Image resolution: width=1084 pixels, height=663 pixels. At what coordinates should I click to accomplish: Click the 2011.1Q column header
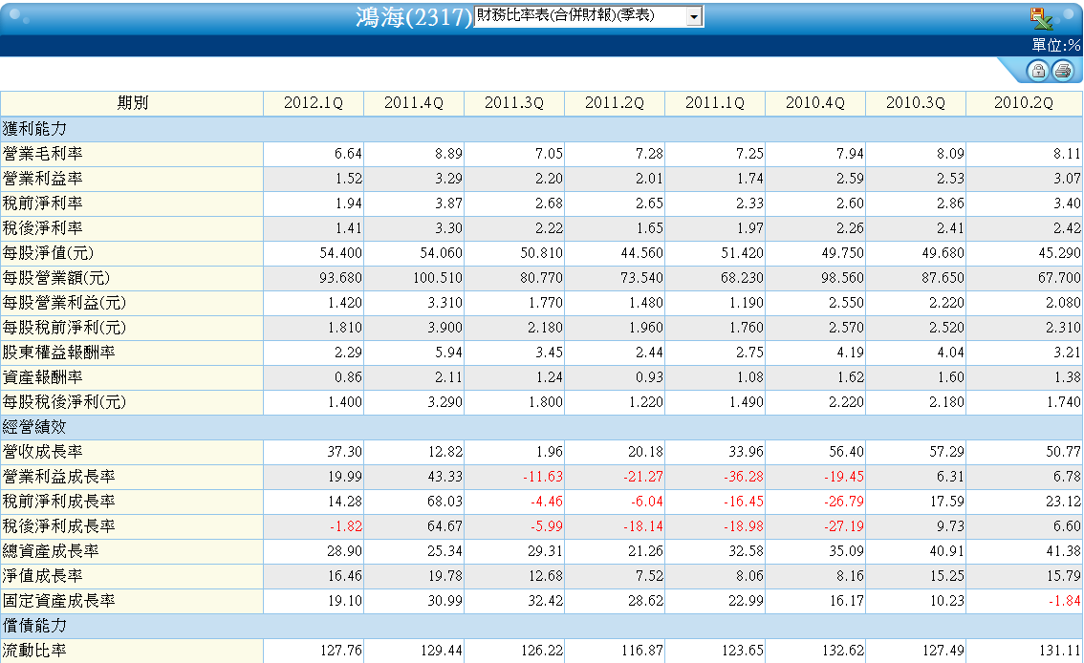715,103
